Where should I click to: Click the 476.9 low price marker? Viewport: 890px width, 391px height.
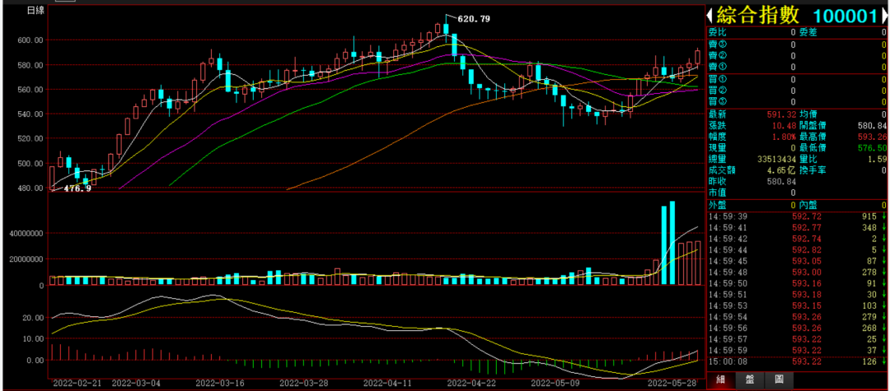[x=77, y=189]
